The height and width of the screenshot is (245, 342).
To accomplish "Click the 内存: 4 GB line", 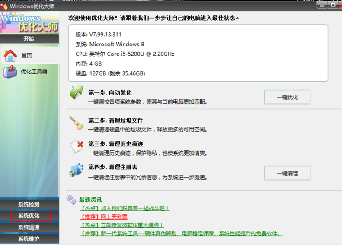I will pos(89,64).
